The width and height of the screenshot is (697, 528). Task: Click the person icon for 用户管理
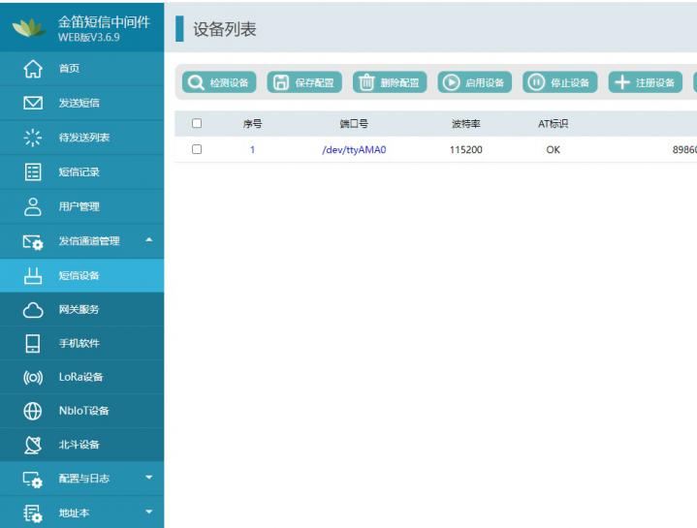33,206
